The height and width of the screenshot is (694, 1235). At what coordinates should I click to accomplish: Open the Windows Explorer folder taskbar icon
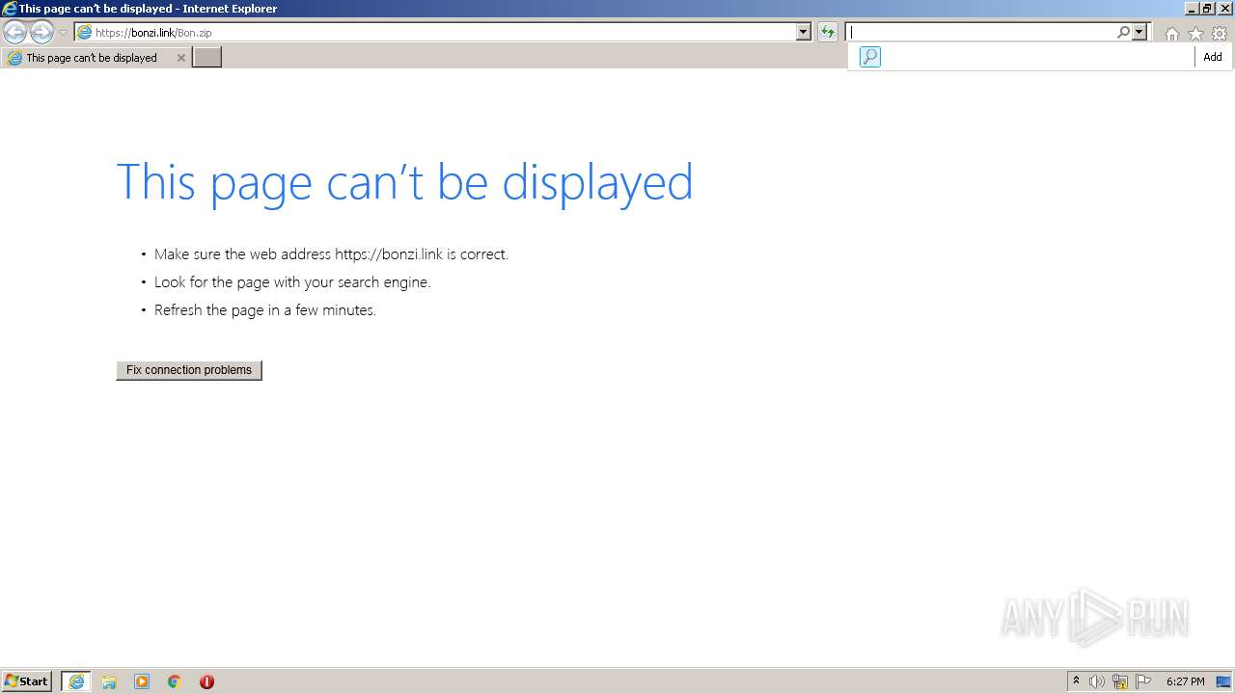pos(109,681)
